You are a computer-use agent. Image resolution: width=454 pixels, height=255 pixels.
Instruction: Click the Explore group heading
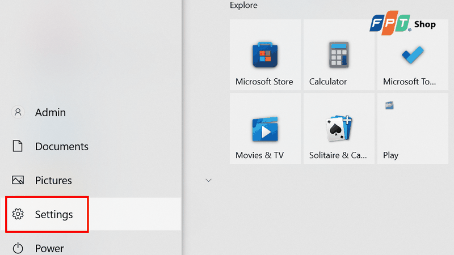coord(243,5)
